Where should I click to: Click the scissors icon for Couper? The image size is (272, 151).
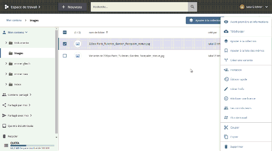pyautogui.click(x=226, y=127)
